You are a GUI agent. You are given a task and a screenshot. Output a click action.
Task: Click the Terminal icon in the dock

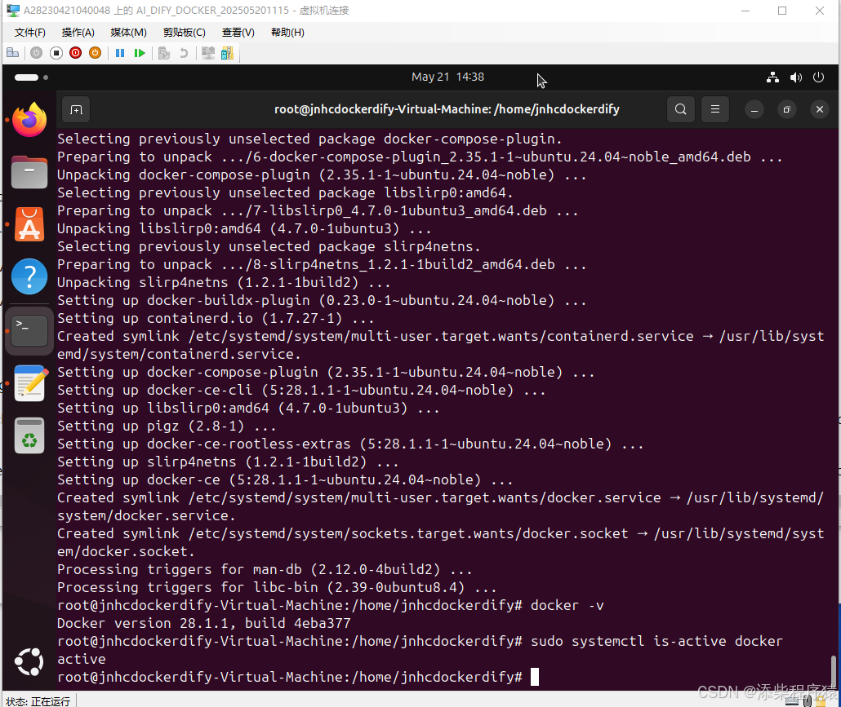click(x=29, y=330)
